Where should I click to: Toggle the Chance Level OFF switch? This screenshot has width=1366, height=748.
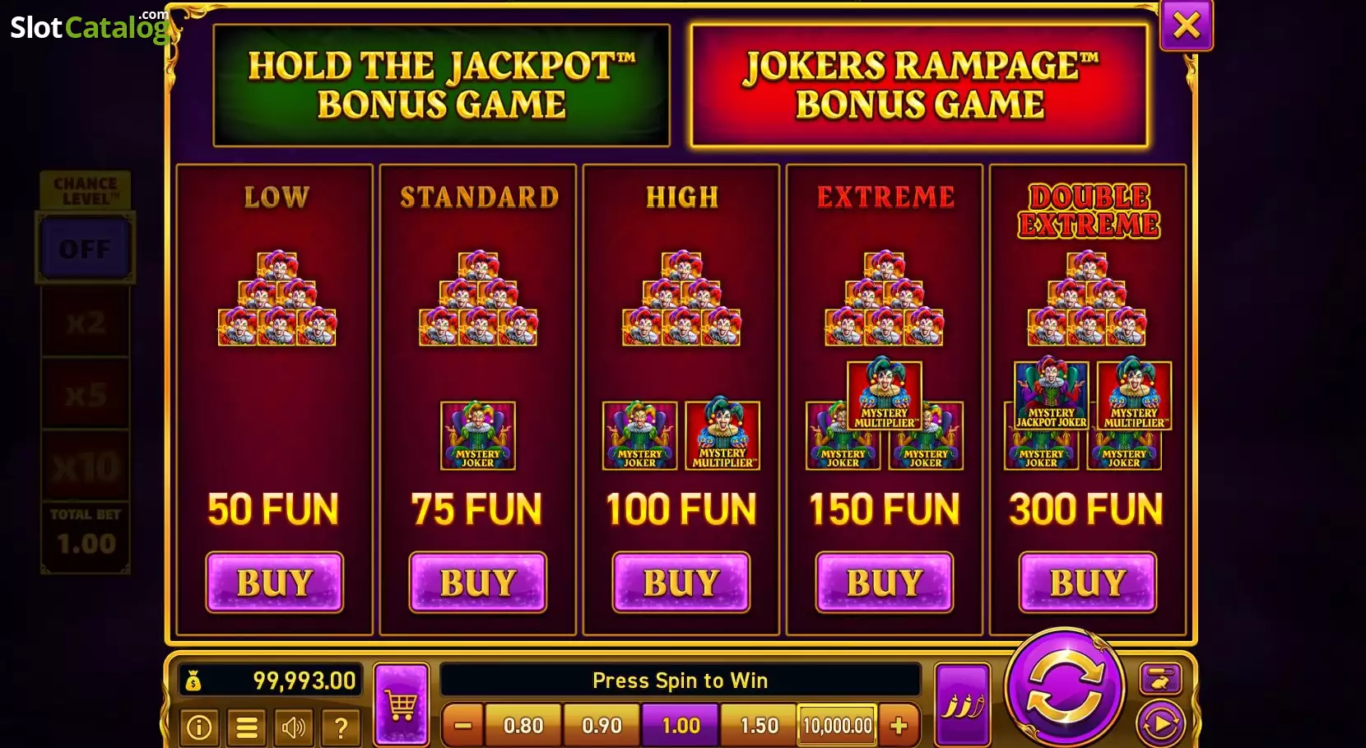coord(85,248)
